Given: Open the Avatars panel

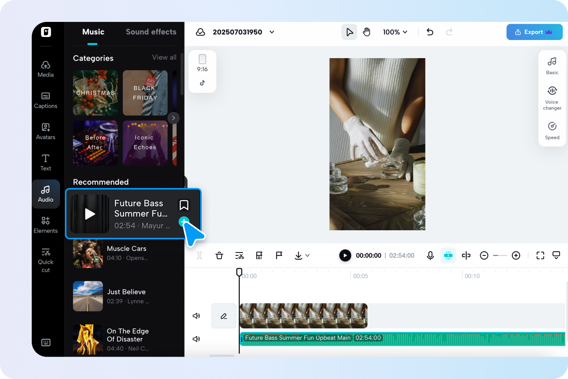Looking at the screenshot, I should (45, 131).
